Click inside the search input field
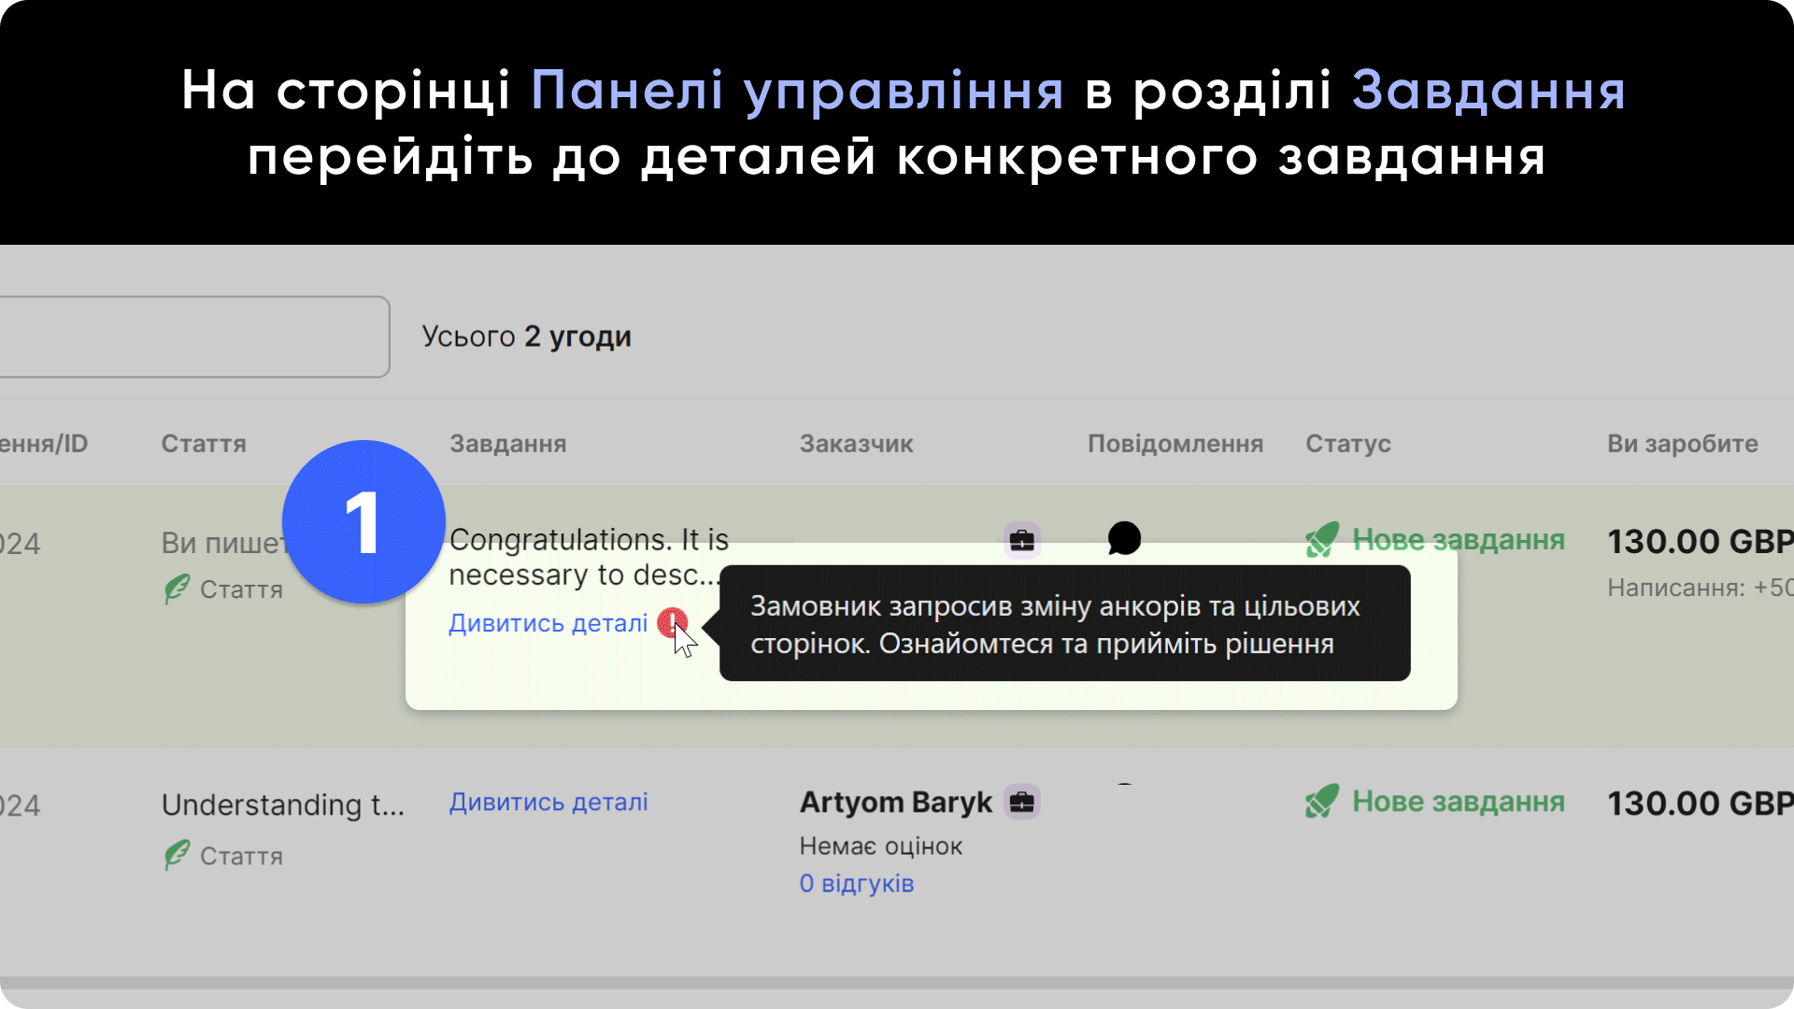Image resolution: width=1794 pixels, height=1009 pixels. pos(187,336)
